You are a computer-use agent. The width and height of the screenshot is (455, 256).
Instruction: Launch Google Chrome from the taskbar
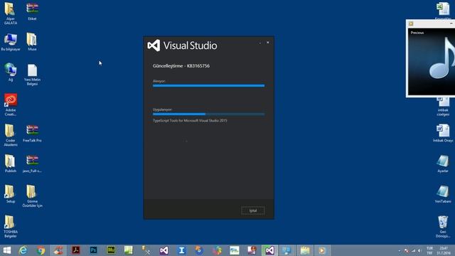tap(41, 250)
